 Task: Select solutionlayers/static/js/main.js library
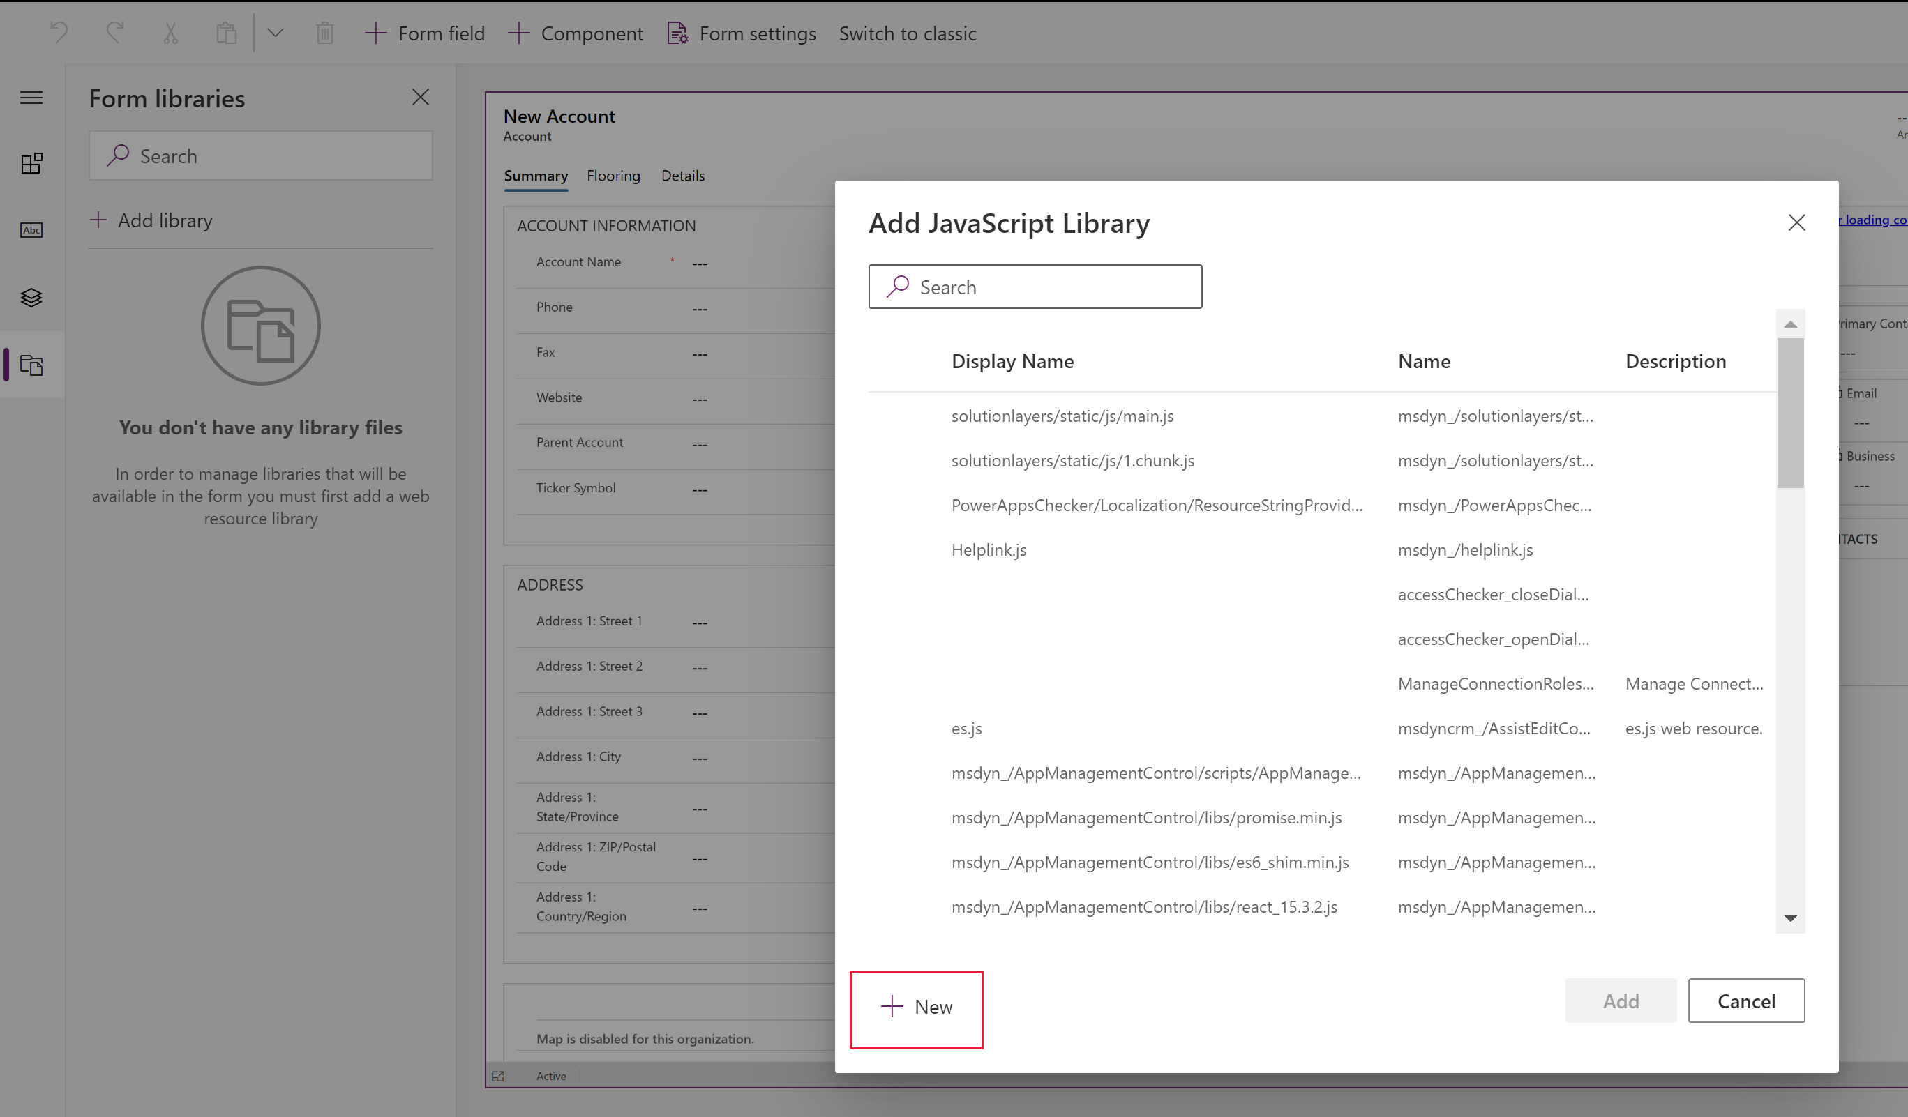1062,415
